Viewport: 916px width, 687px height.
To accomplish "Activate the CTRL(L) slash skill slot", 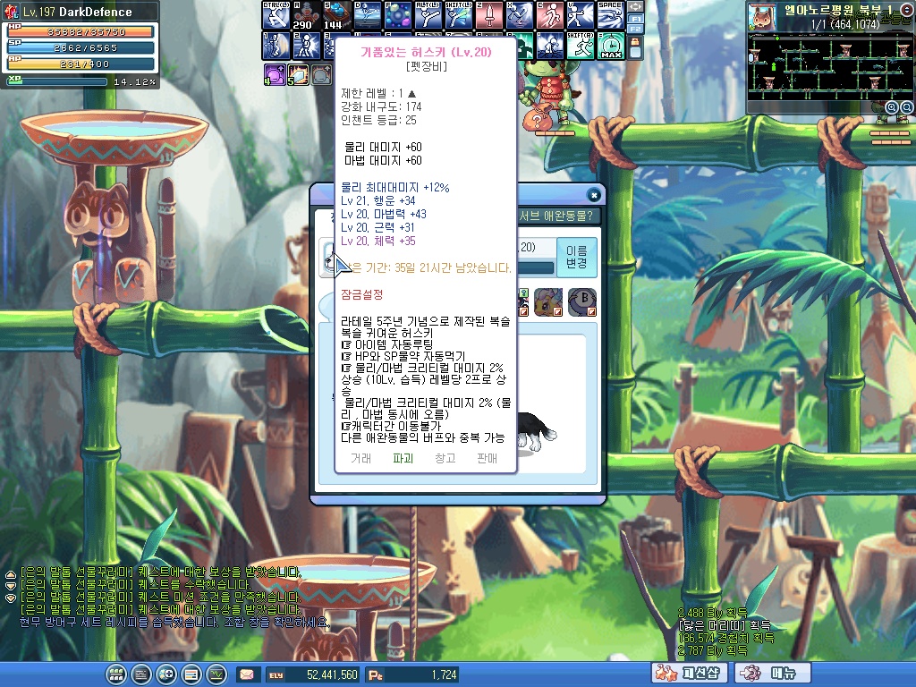I will click(x=276, y=15).
